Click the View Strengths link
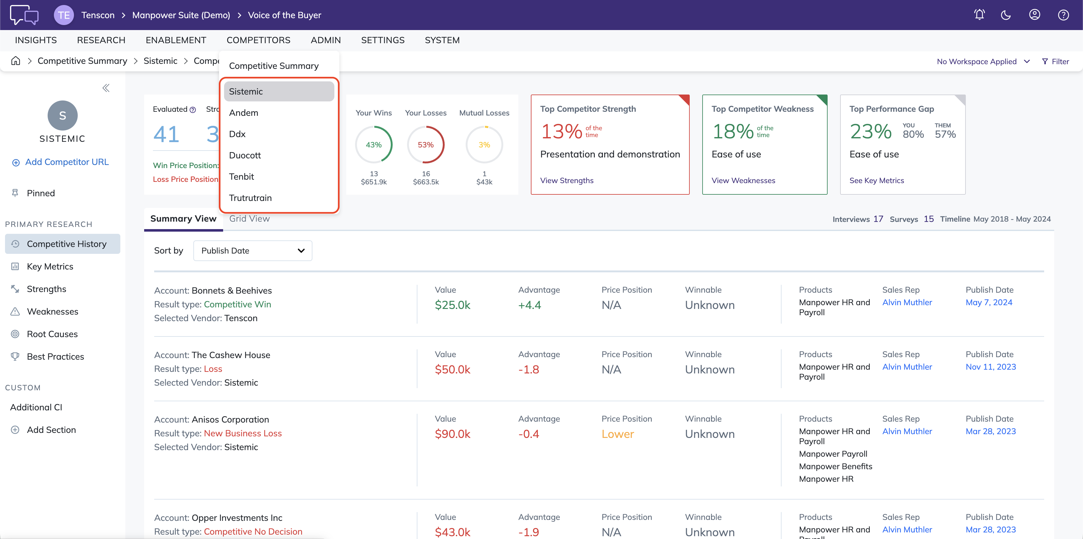The width and height of the screenshot is (1083, 539). [x=567, y=181]
